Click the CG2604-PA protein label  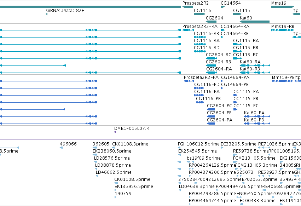pyautogui.click(x=220, y=120)
